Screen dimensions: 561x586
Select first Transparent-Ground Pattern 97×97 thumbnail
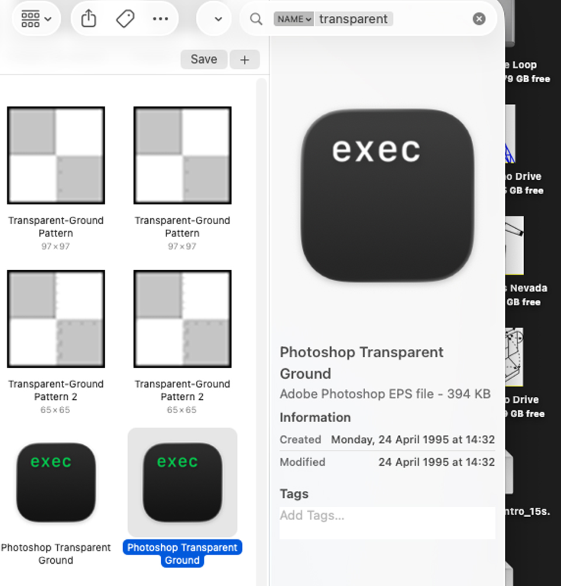(x=56, y=155)
